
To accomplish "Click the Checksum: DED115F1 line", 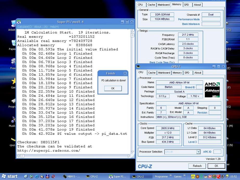I will pos(38,142).
